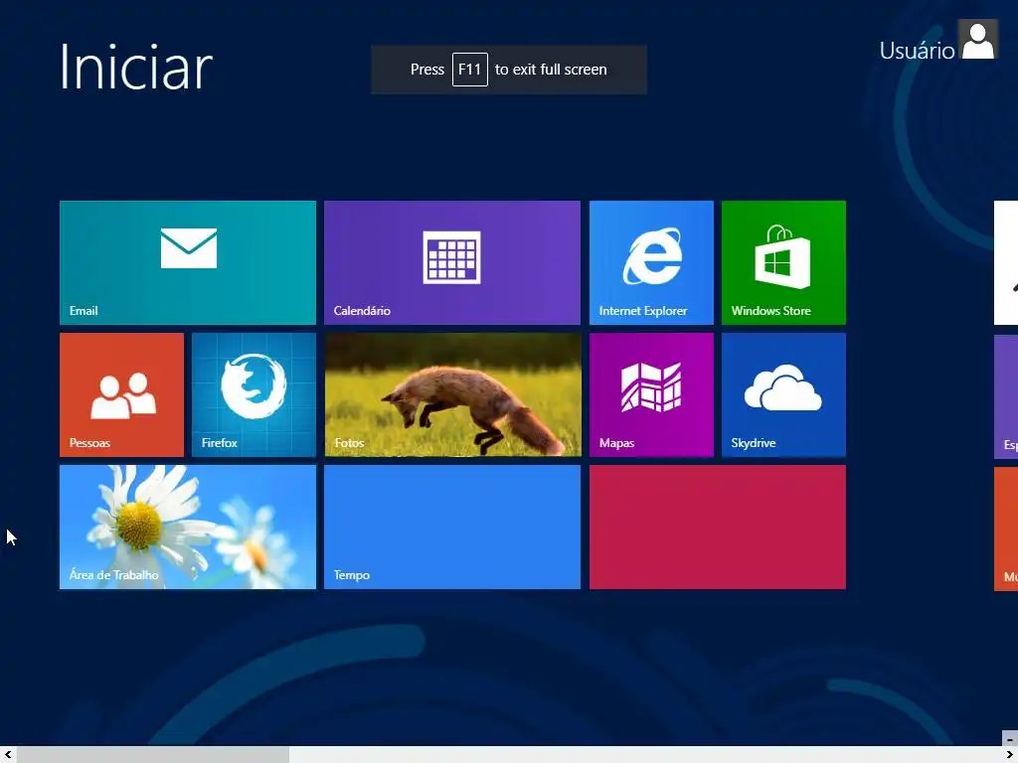Open the Skydrive tile

[783, 395]
